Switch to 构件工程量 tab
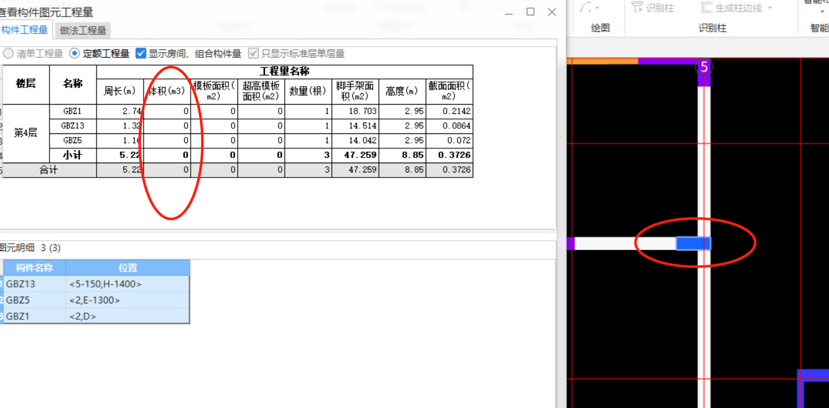Screen dimensions: 829x408 pos(24,30)
